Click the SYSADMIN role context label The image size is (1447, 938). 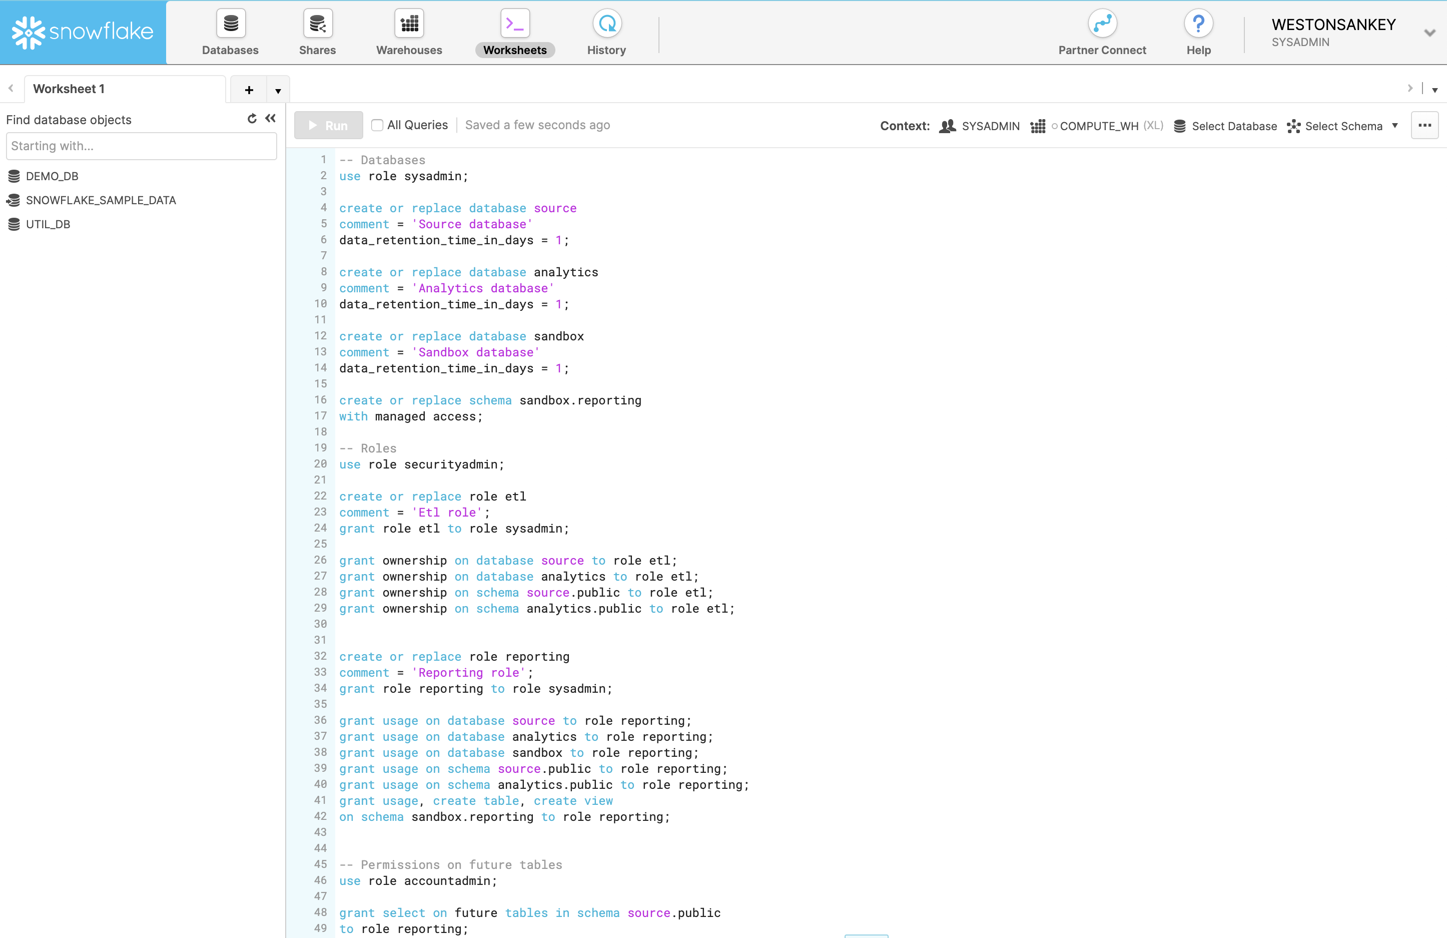click(x=990, y=126)
